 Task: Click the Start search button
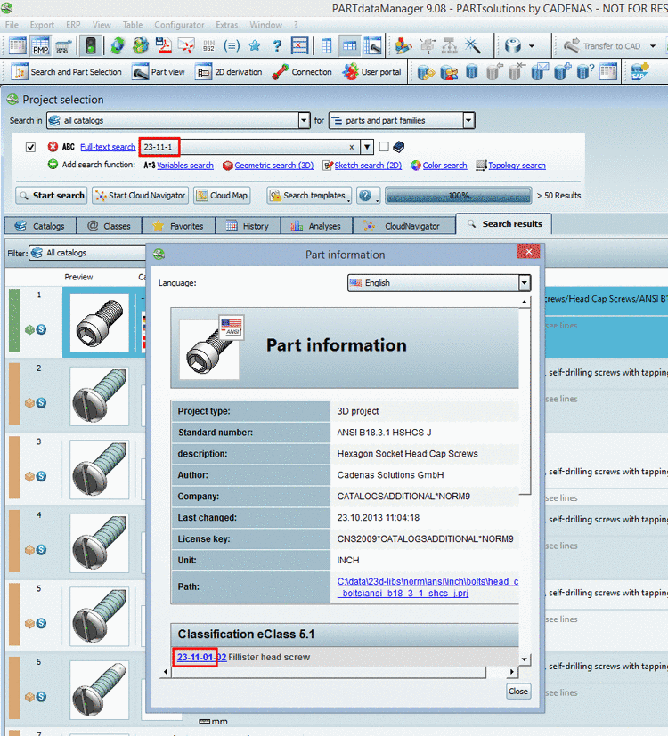coord(51,195)
